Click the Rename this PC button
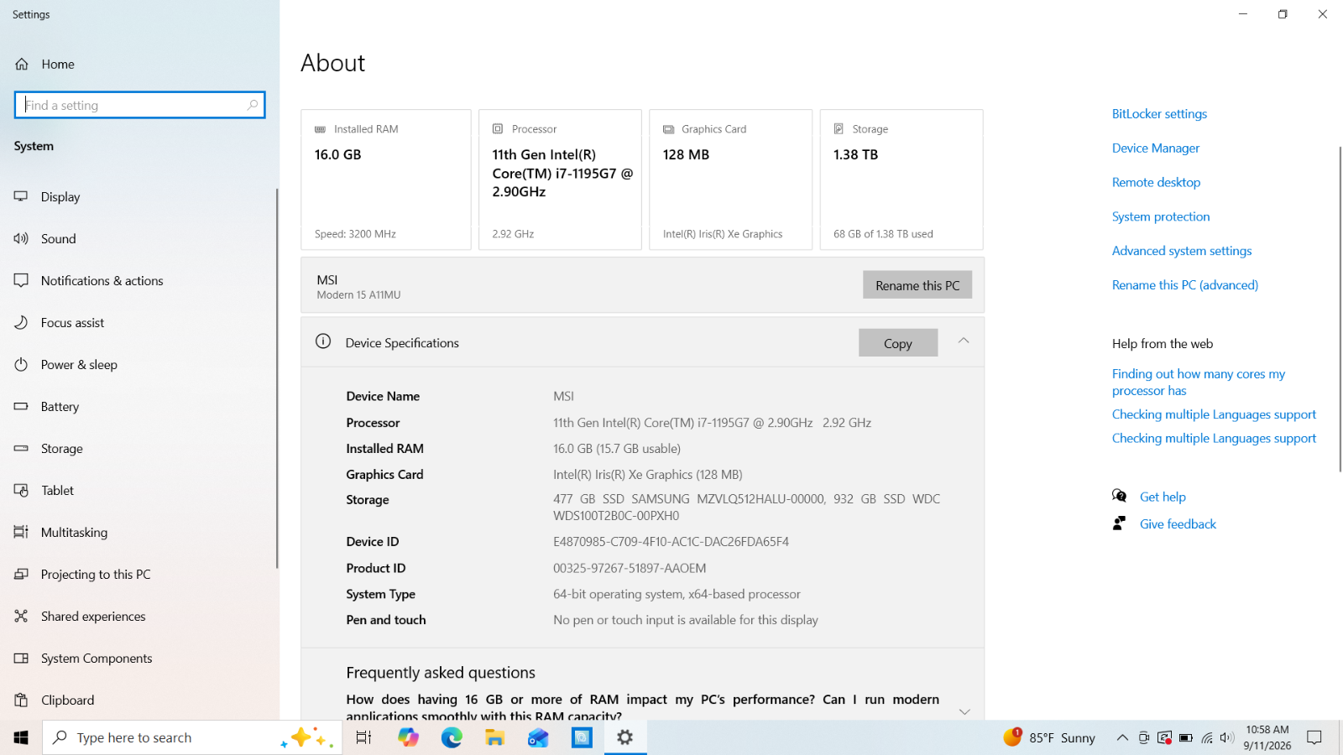Viewport: 1343px width, 755px height. click(917, 285)
